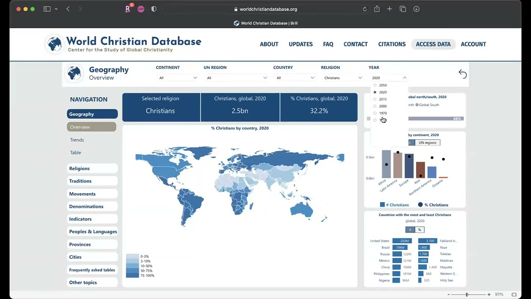
Task: Open the Denominations navigation button
Action: click(x=92, y=206)
